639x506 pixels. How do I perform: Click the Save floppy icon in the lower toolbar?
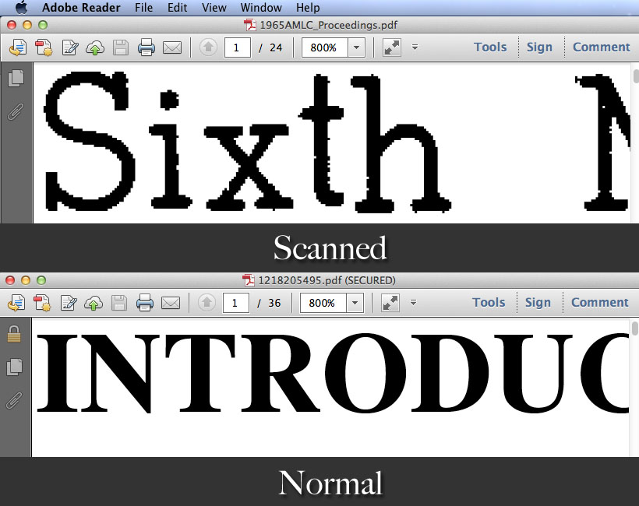(119, 304)
